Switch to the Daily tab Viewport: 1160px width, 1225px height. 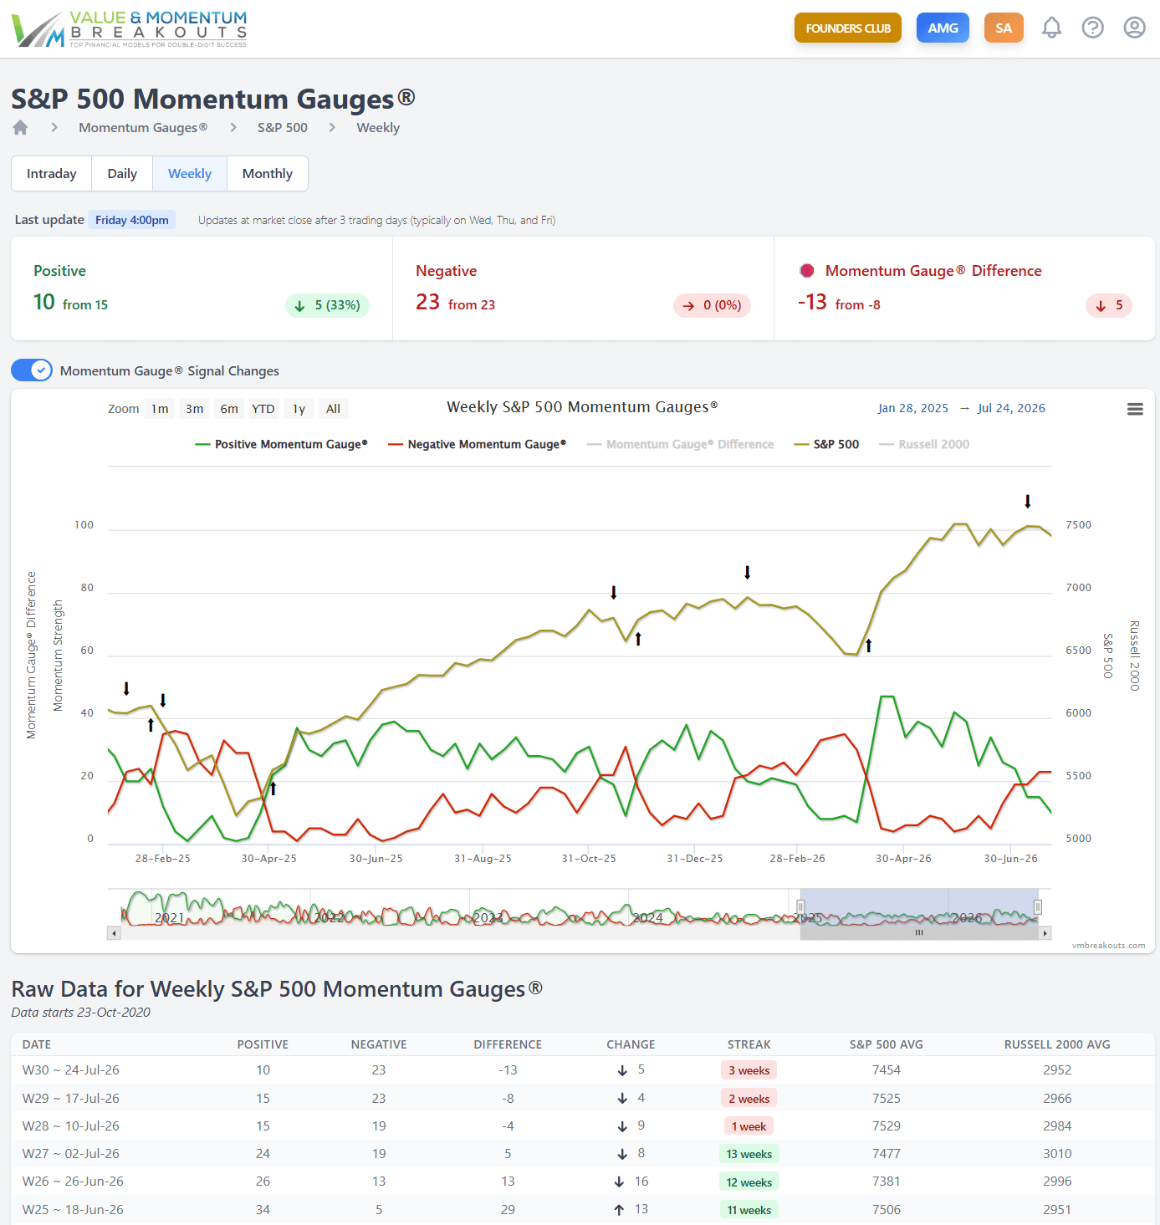[122, 174]
